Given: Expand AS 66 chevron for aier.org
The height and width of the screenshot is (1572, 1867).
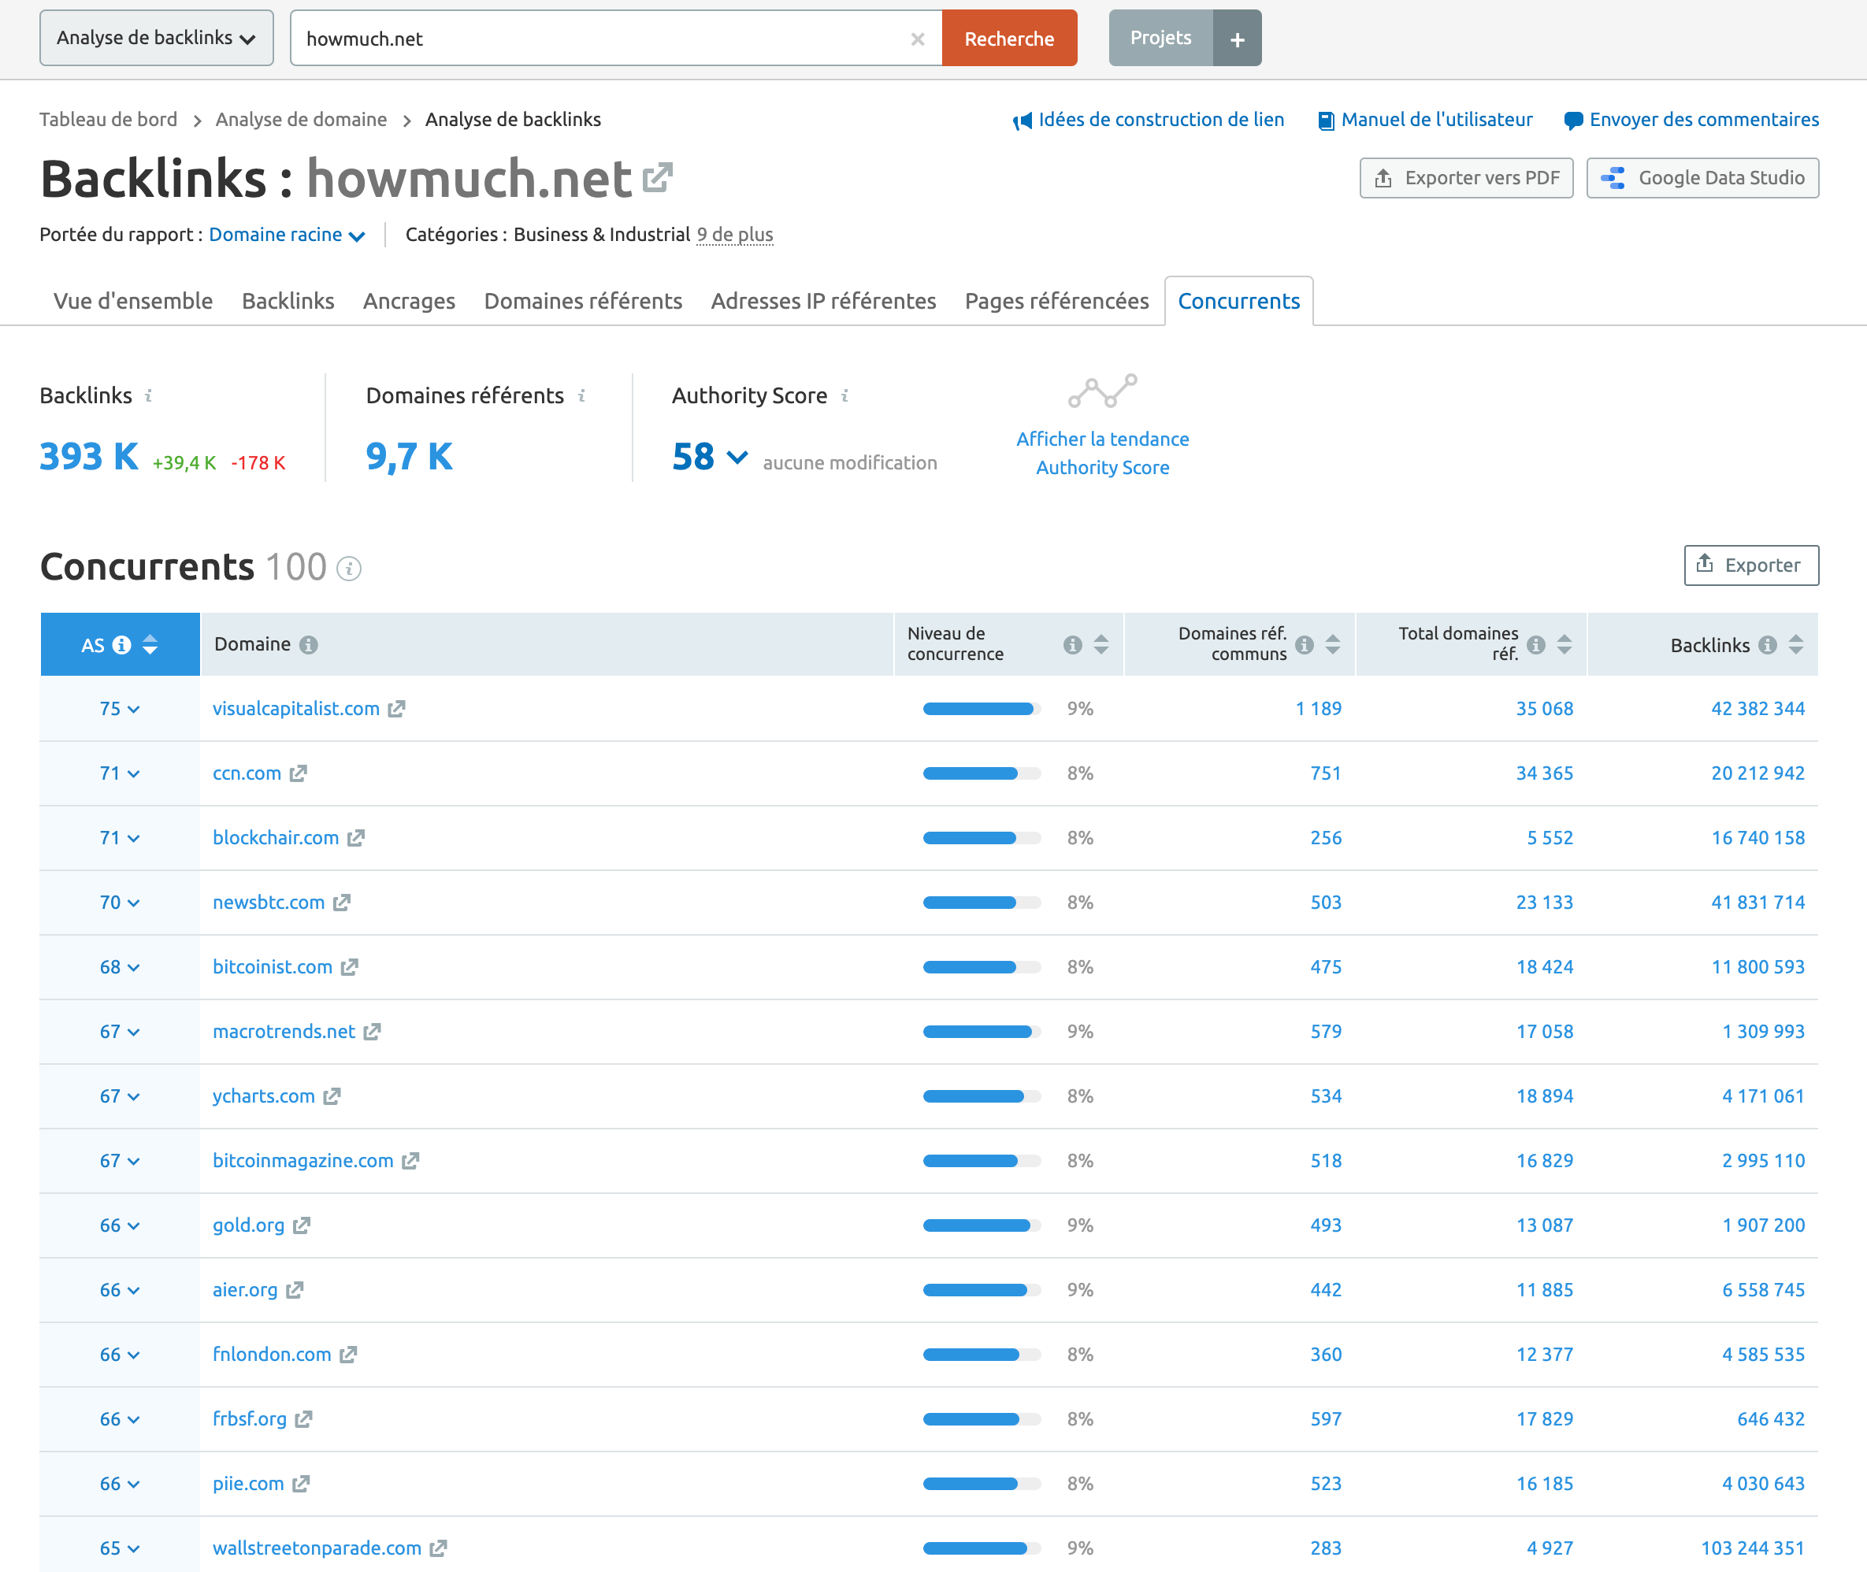Looking at the screenshot, I should (x=134, y=1290).
